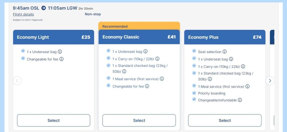This screenshot has width=287, height=132.
Task: Open Flight details link
Action: click(x=23, y=14)
